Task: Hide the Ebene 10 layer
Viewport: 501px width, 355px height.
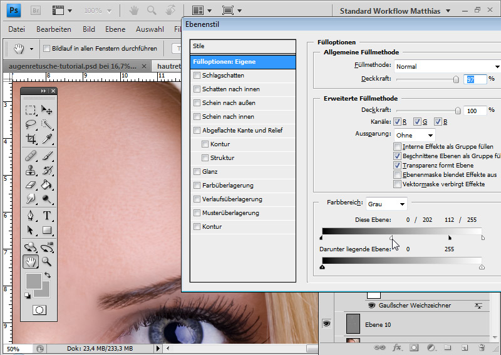Action: 326,324
